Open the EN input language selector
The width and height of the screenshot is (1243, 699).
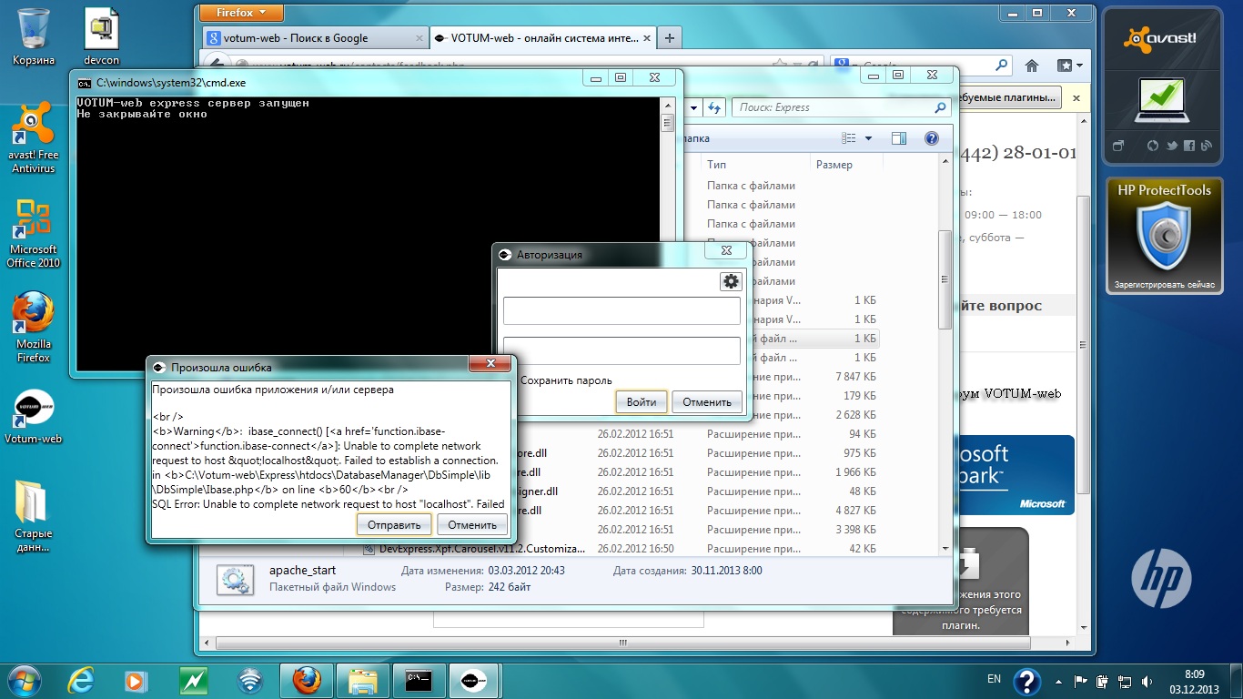[994, 679]
